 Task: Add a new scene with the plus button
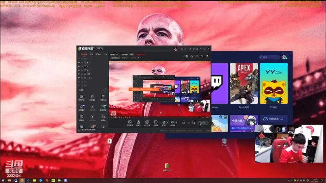[106, 54]
